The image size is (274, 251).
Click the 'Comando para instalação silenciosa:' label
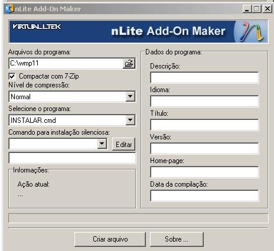[59, 132]
